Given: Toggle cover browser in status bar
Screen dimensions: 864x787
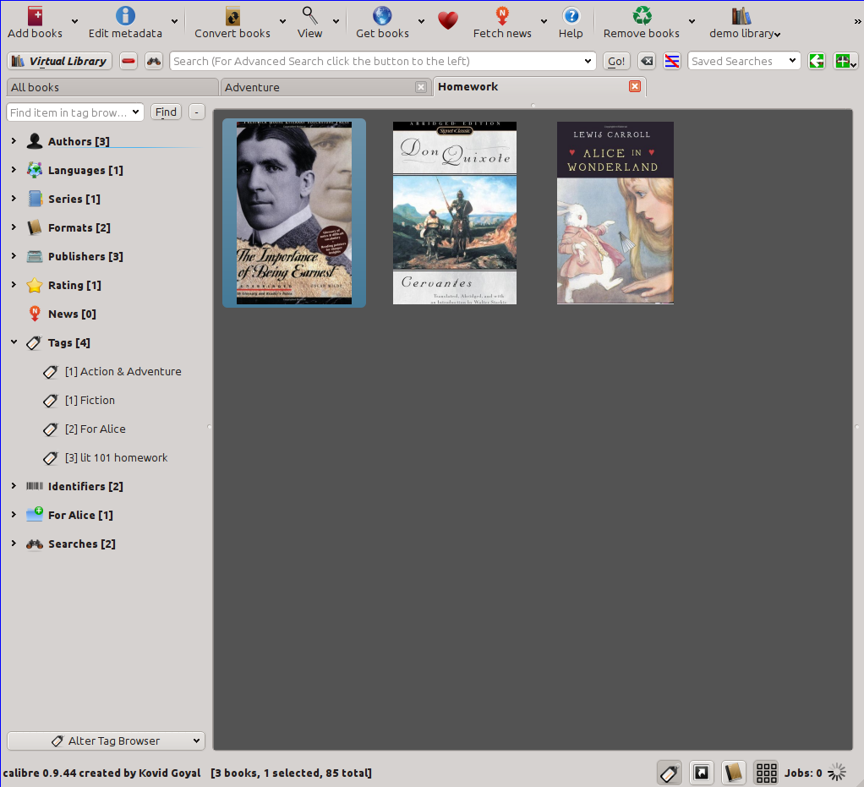Looking at the screenshot, I should tap(702, 773).
